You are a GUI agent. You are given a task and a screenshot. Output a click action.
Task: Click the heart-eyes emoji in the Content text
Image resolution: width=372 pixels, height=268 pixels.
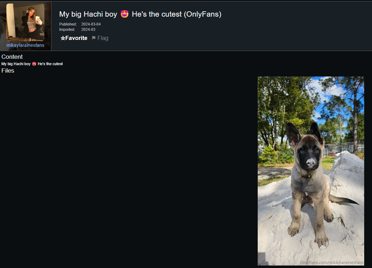34,64
